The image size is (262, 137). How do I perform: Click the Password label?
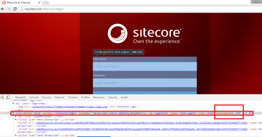[99, 75]
